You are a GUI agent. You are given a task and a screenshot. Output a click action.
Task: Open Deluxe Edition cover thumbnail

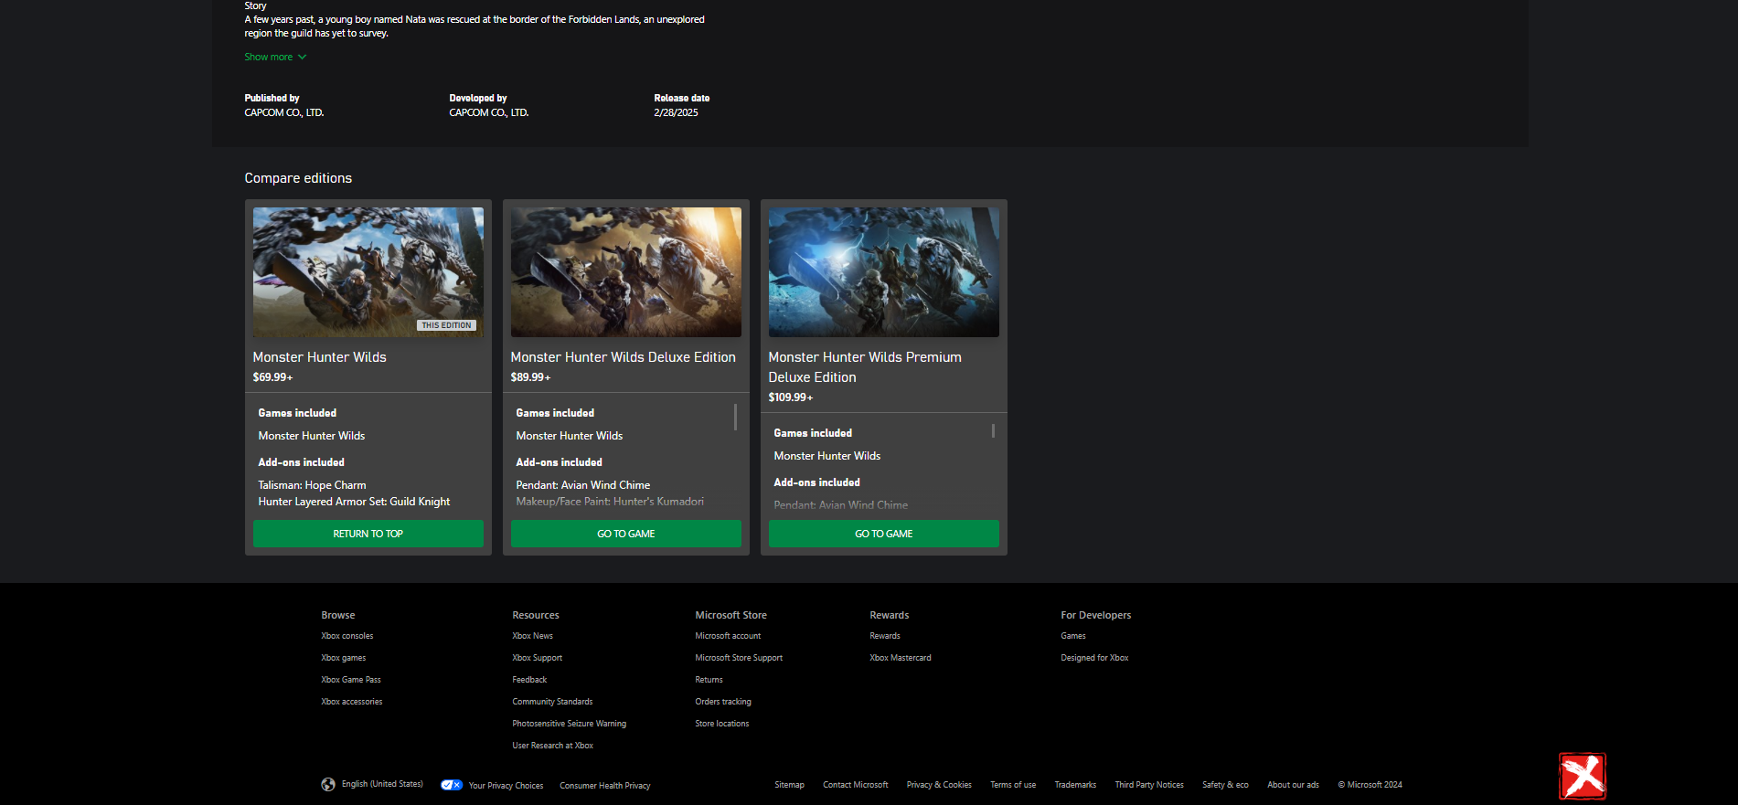(x=626, y=272)
